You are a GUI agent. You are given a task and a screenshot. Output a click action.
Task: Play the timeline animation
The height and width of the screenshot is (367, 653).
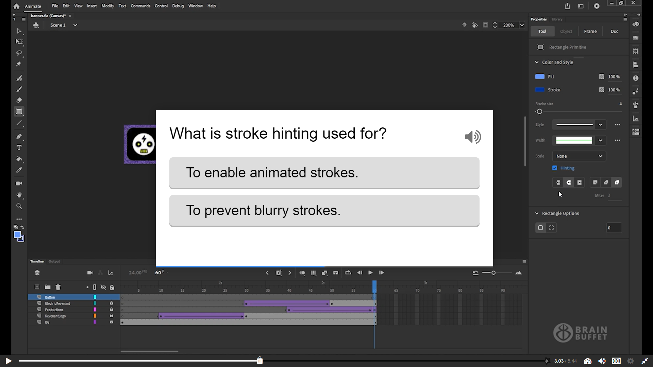[x=370, y=273]
